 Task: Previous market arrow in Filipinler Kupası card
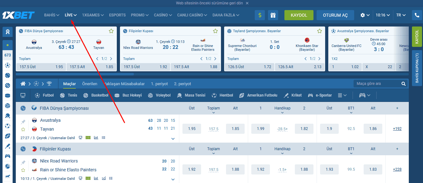(x=202, y=59)
